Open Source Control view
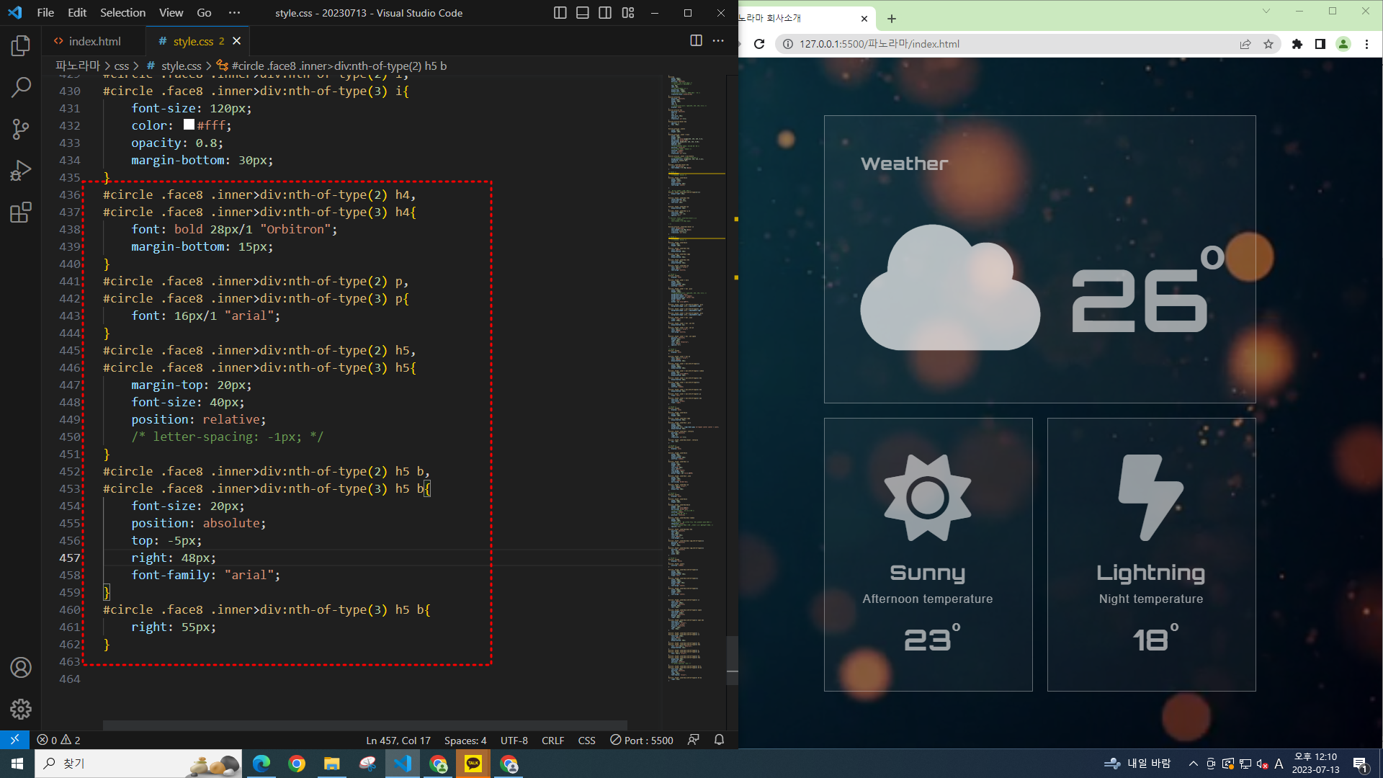 tap(21, 129)
